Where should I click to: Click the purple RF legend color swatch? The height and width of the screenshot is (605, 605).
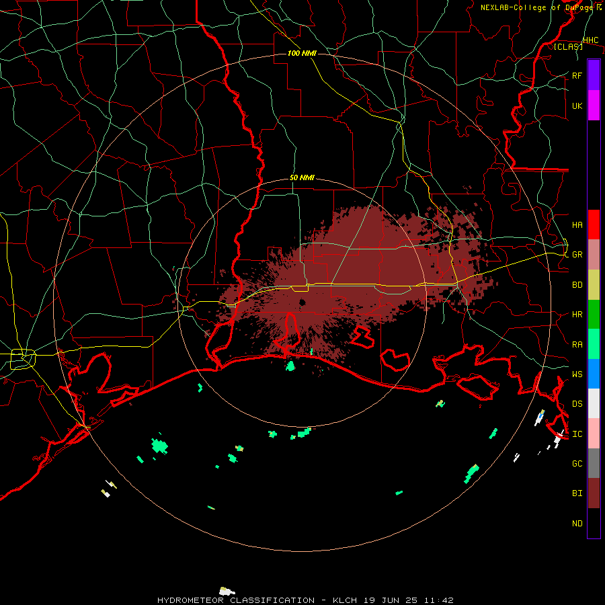point(594,75)
